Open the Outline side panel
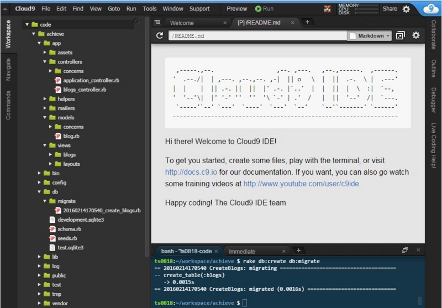Screen dimensions: 442x308 (x=434, y=69)
